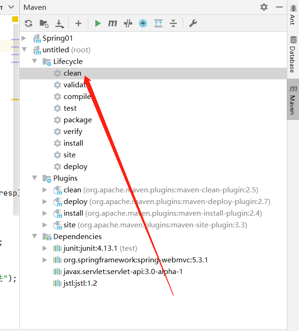The image size is (299, 331).
Task: Click gear icon beside clean goal
Action: point(57,73)
